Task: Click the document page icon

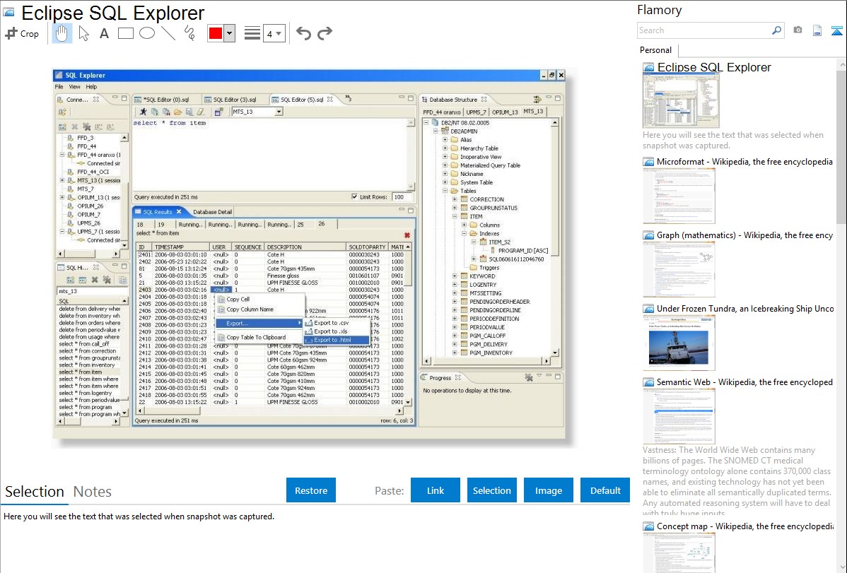Action: point(817,30)
